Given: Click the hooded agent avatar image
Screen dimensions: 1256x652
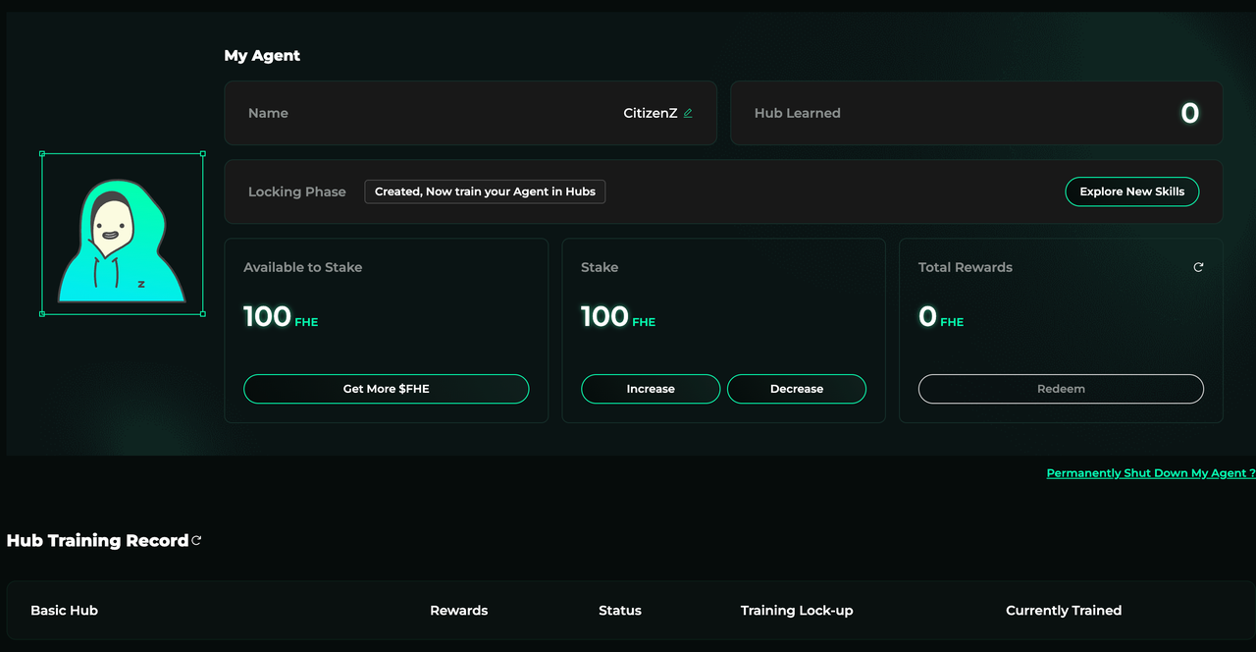Looking at the screenshot, I should click(x=122, y=236).
